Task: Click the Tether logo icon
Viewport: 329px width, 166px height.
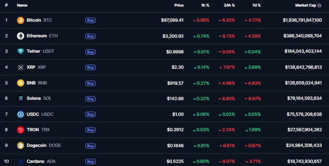Action: 20,51
